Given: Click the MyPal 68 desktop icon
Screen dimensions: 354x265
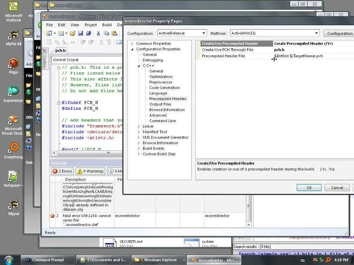Looking at the screenshot, I should (x=13, y=38).
